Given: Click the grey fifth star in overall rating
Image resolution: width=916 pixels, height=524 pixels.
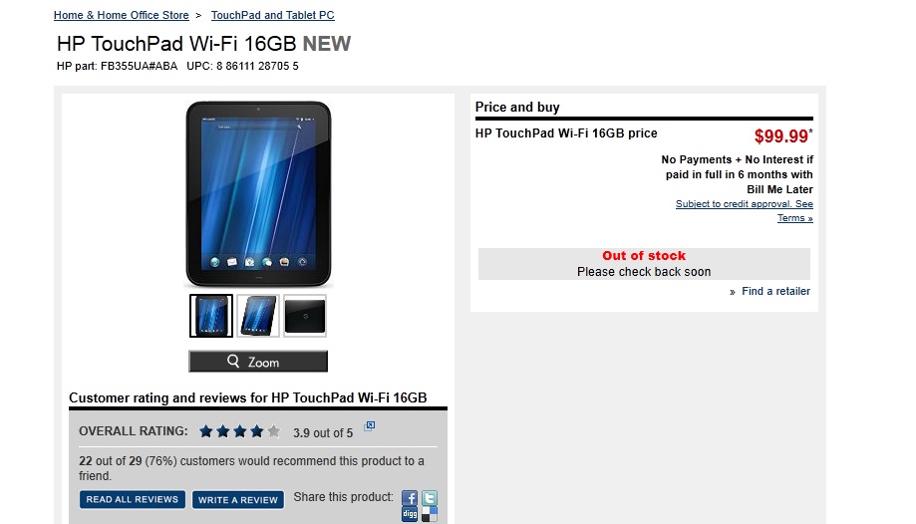Looking at the screenshot, I should click(x=273, y=431).
